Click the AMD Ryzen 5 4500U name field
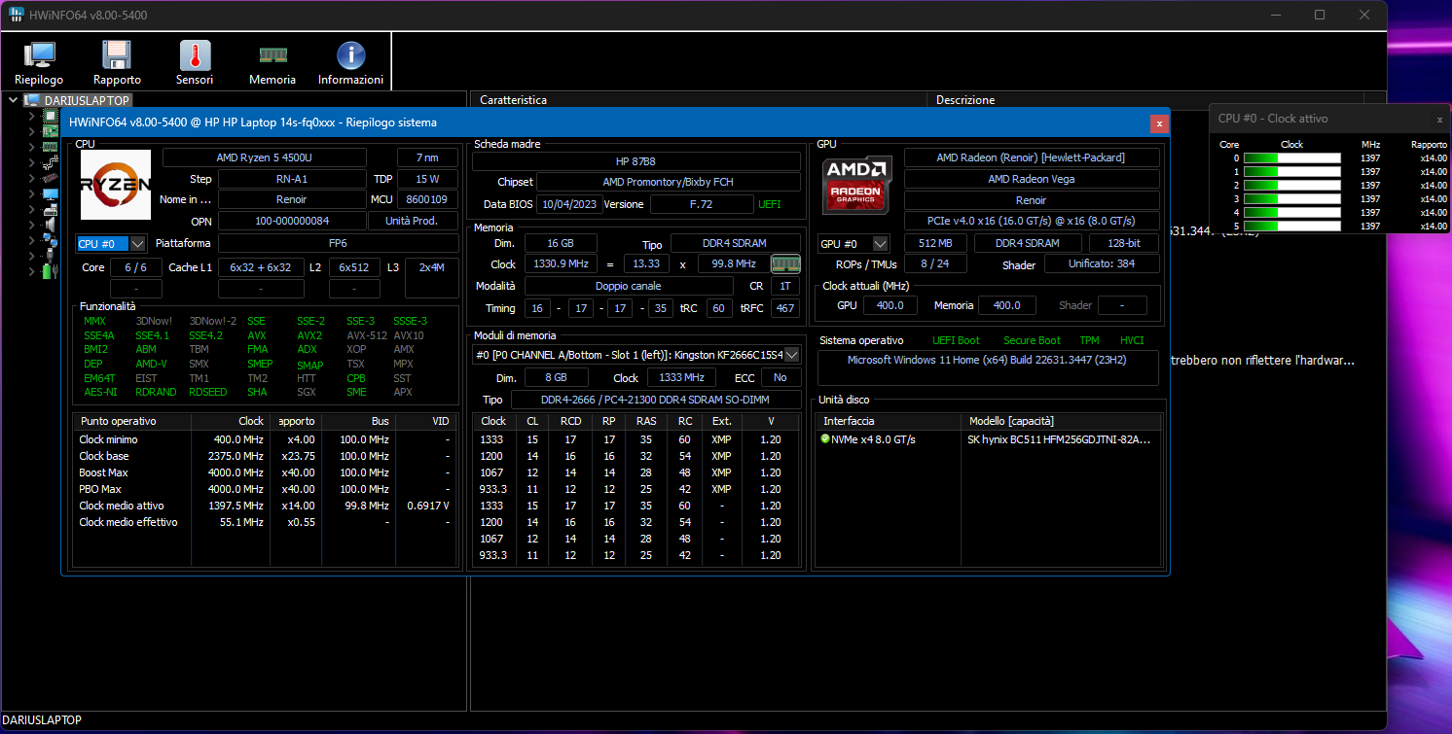The image size is (1452, 734). [x=265, y=157]
